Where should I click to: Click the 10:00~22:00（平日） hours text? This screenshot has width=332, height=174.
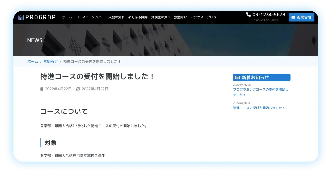265,20
